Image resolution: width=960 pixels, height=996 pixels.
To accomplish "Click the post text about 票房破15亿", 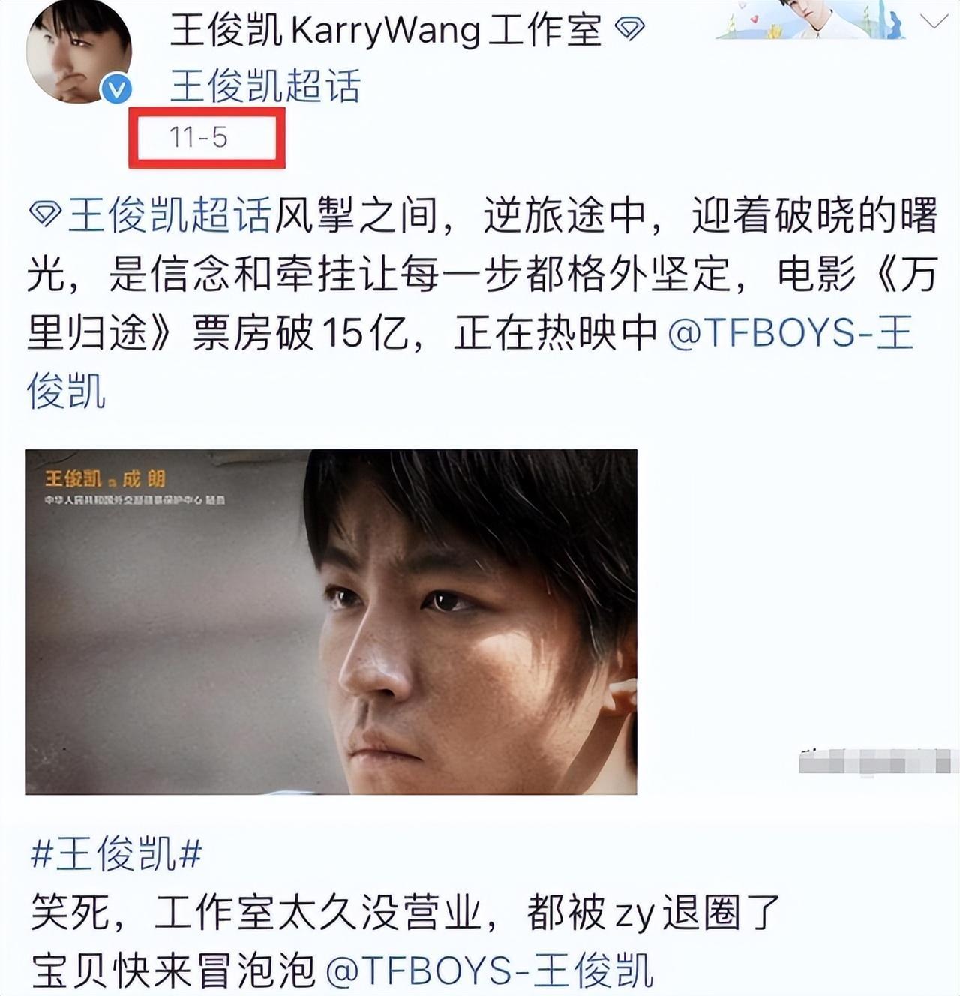I will pos(302,332).
